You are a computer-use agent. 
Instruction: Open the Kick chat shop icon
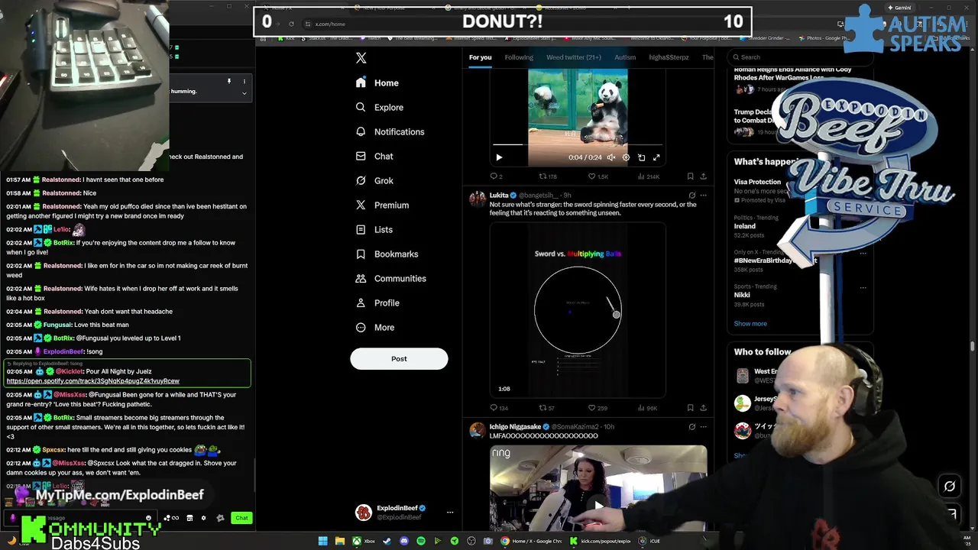pos(189,518)
